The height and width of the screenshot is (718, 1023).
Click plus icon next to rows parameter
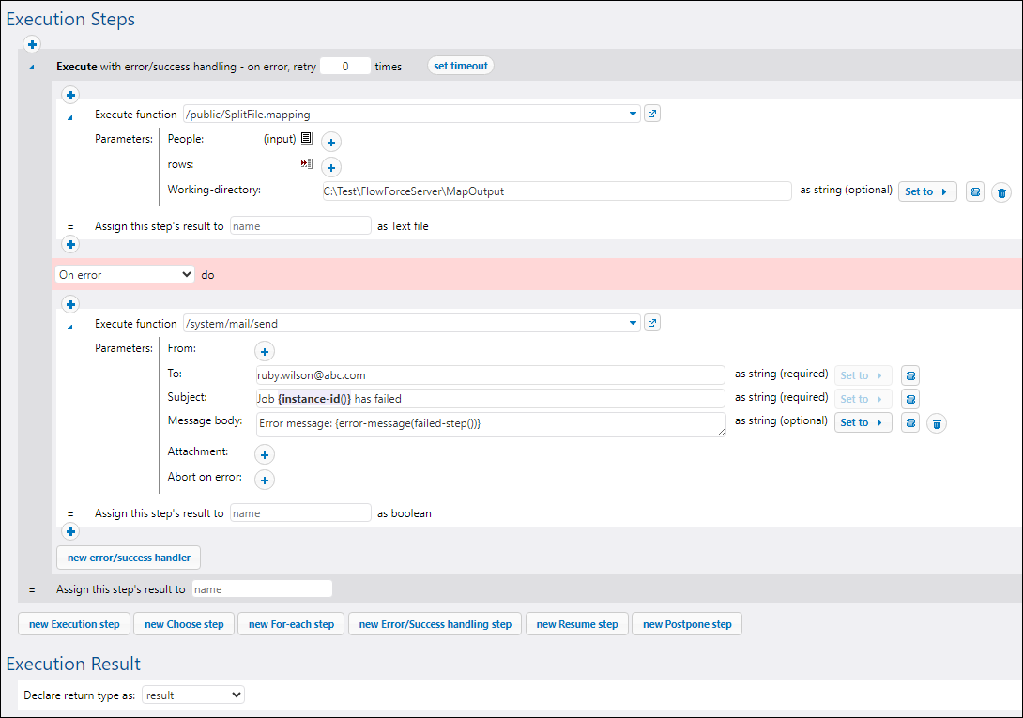331,167
